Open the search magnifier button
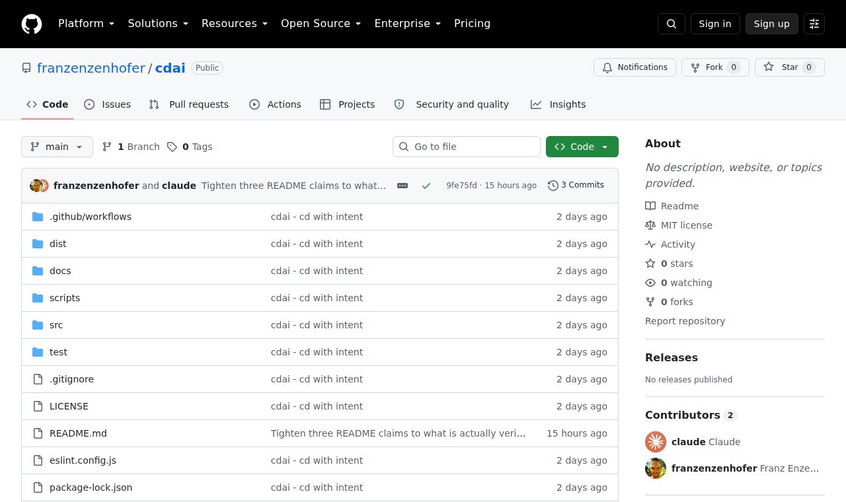846x502 pixels. pyautogui.click(x=672, y=24)
